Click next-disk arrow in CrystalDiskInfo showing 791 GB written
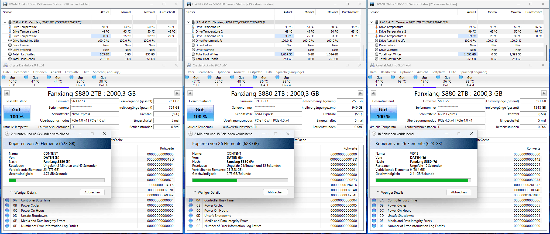 (177, 93)
